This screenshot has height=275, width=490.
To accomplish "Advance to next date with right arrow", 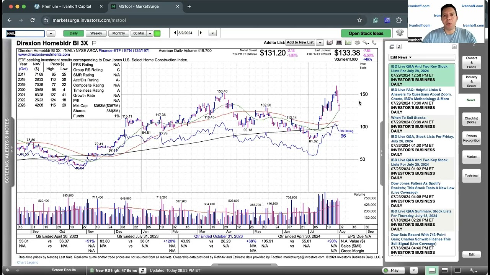I will [x=201, y=33].
